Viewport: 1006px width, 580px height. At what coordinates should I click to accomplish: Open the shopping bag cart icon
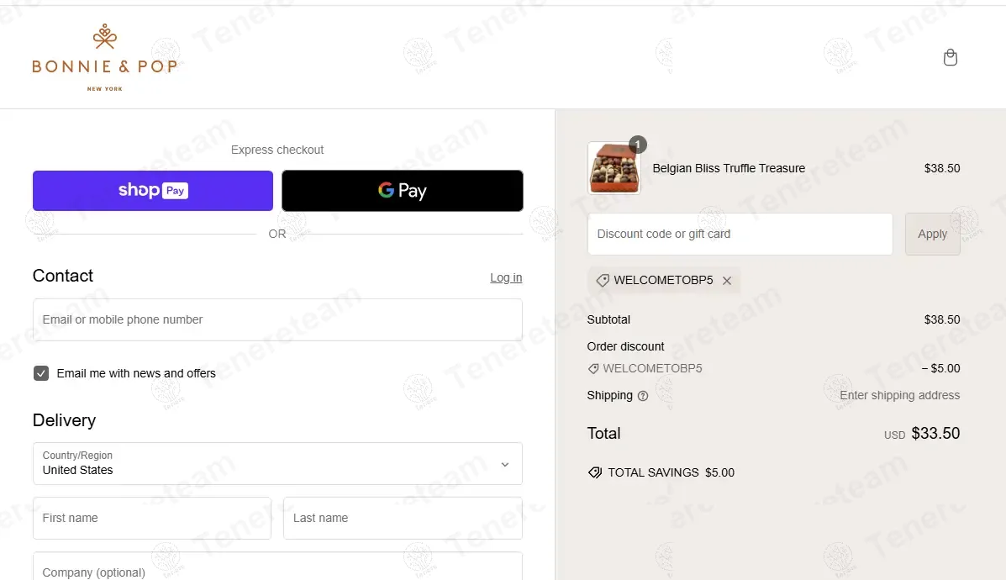point(951,58)
